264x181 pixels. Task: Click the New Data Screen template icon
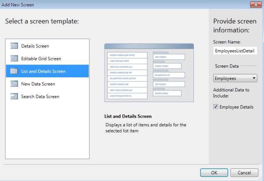tap(14, 84)
